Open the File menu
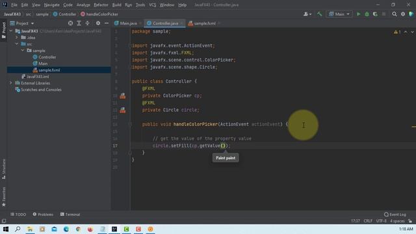The width and height of the screenshot is (416, 234). [14, 5]
